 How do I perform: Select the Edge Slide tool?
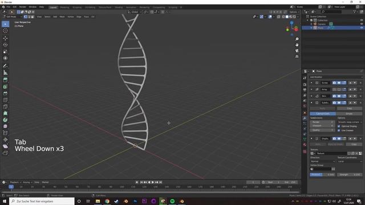coord(5,133)
